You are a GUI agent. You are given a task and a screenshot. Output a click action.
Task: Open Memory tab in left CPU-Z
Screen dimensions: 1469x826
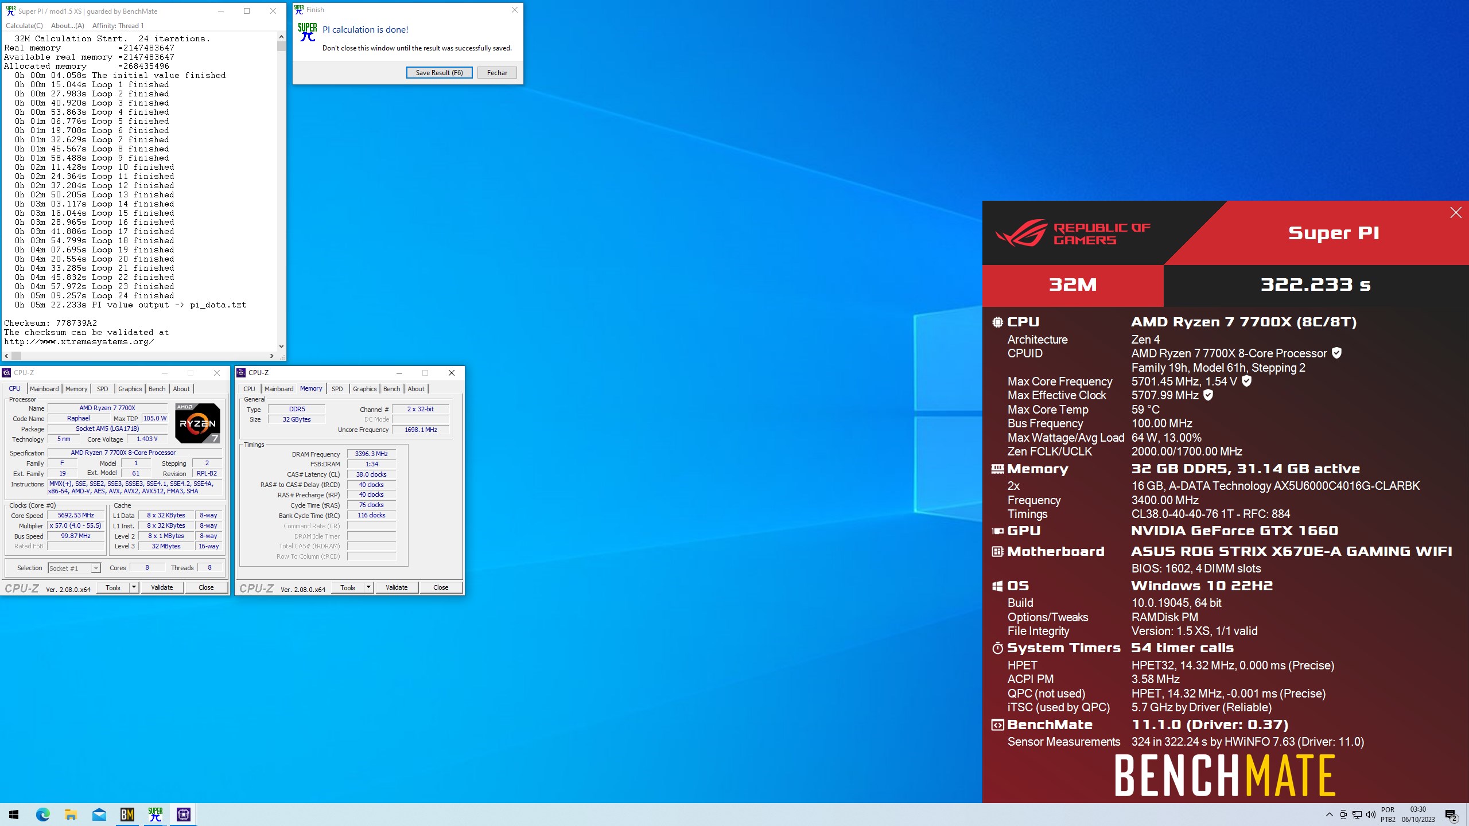coord(76,389)
